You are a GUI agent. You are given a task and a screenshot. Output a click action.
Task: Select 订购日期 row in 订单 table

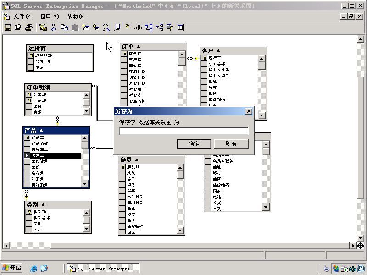(150, 71)
